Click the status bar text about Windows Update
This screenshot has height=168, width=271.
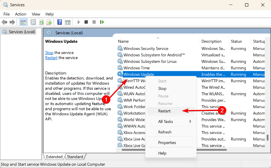point(53,164)
